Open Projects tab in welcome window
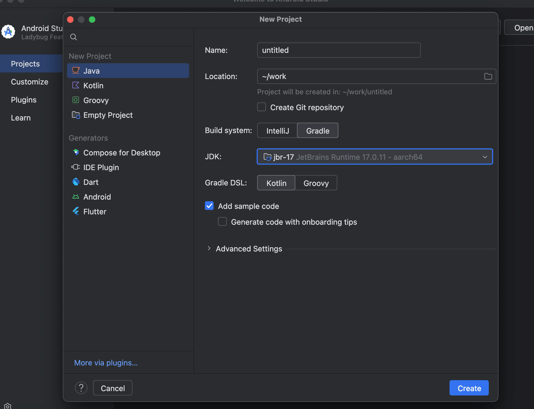 pos(31,64)
